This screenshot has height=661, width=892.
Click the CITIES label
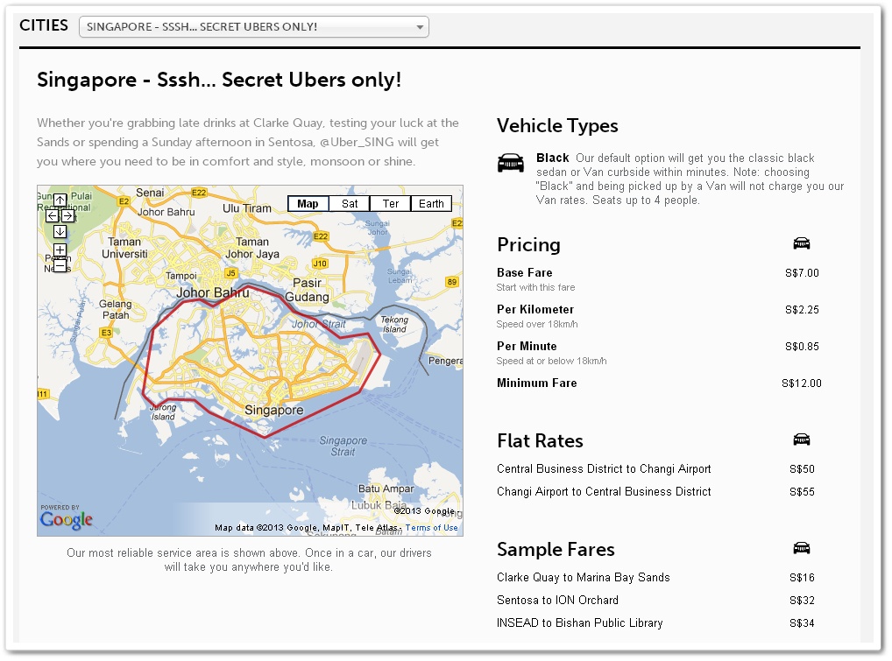coord(44,25)
